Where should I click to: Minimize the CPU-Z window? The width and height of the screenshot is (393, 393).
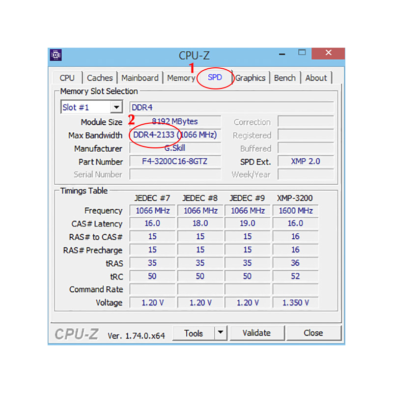pos(281,53)
